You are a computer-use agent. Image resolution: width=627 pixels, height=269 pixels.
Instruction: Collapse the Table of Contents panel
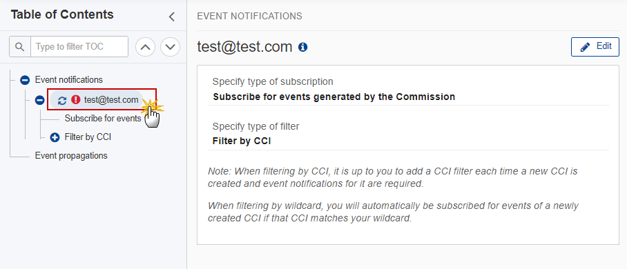(x=171, y=17)
